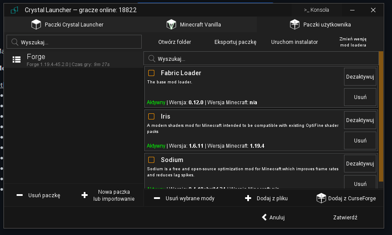This screenshot has width=392, height=235.
Task: Click the Crystal Launcher logo icon
Action: (14, 10)
